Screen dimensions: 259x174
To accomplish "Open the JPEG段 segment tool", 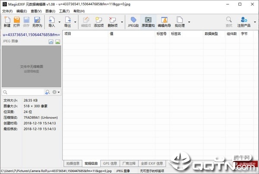I will tap(133, 22).
